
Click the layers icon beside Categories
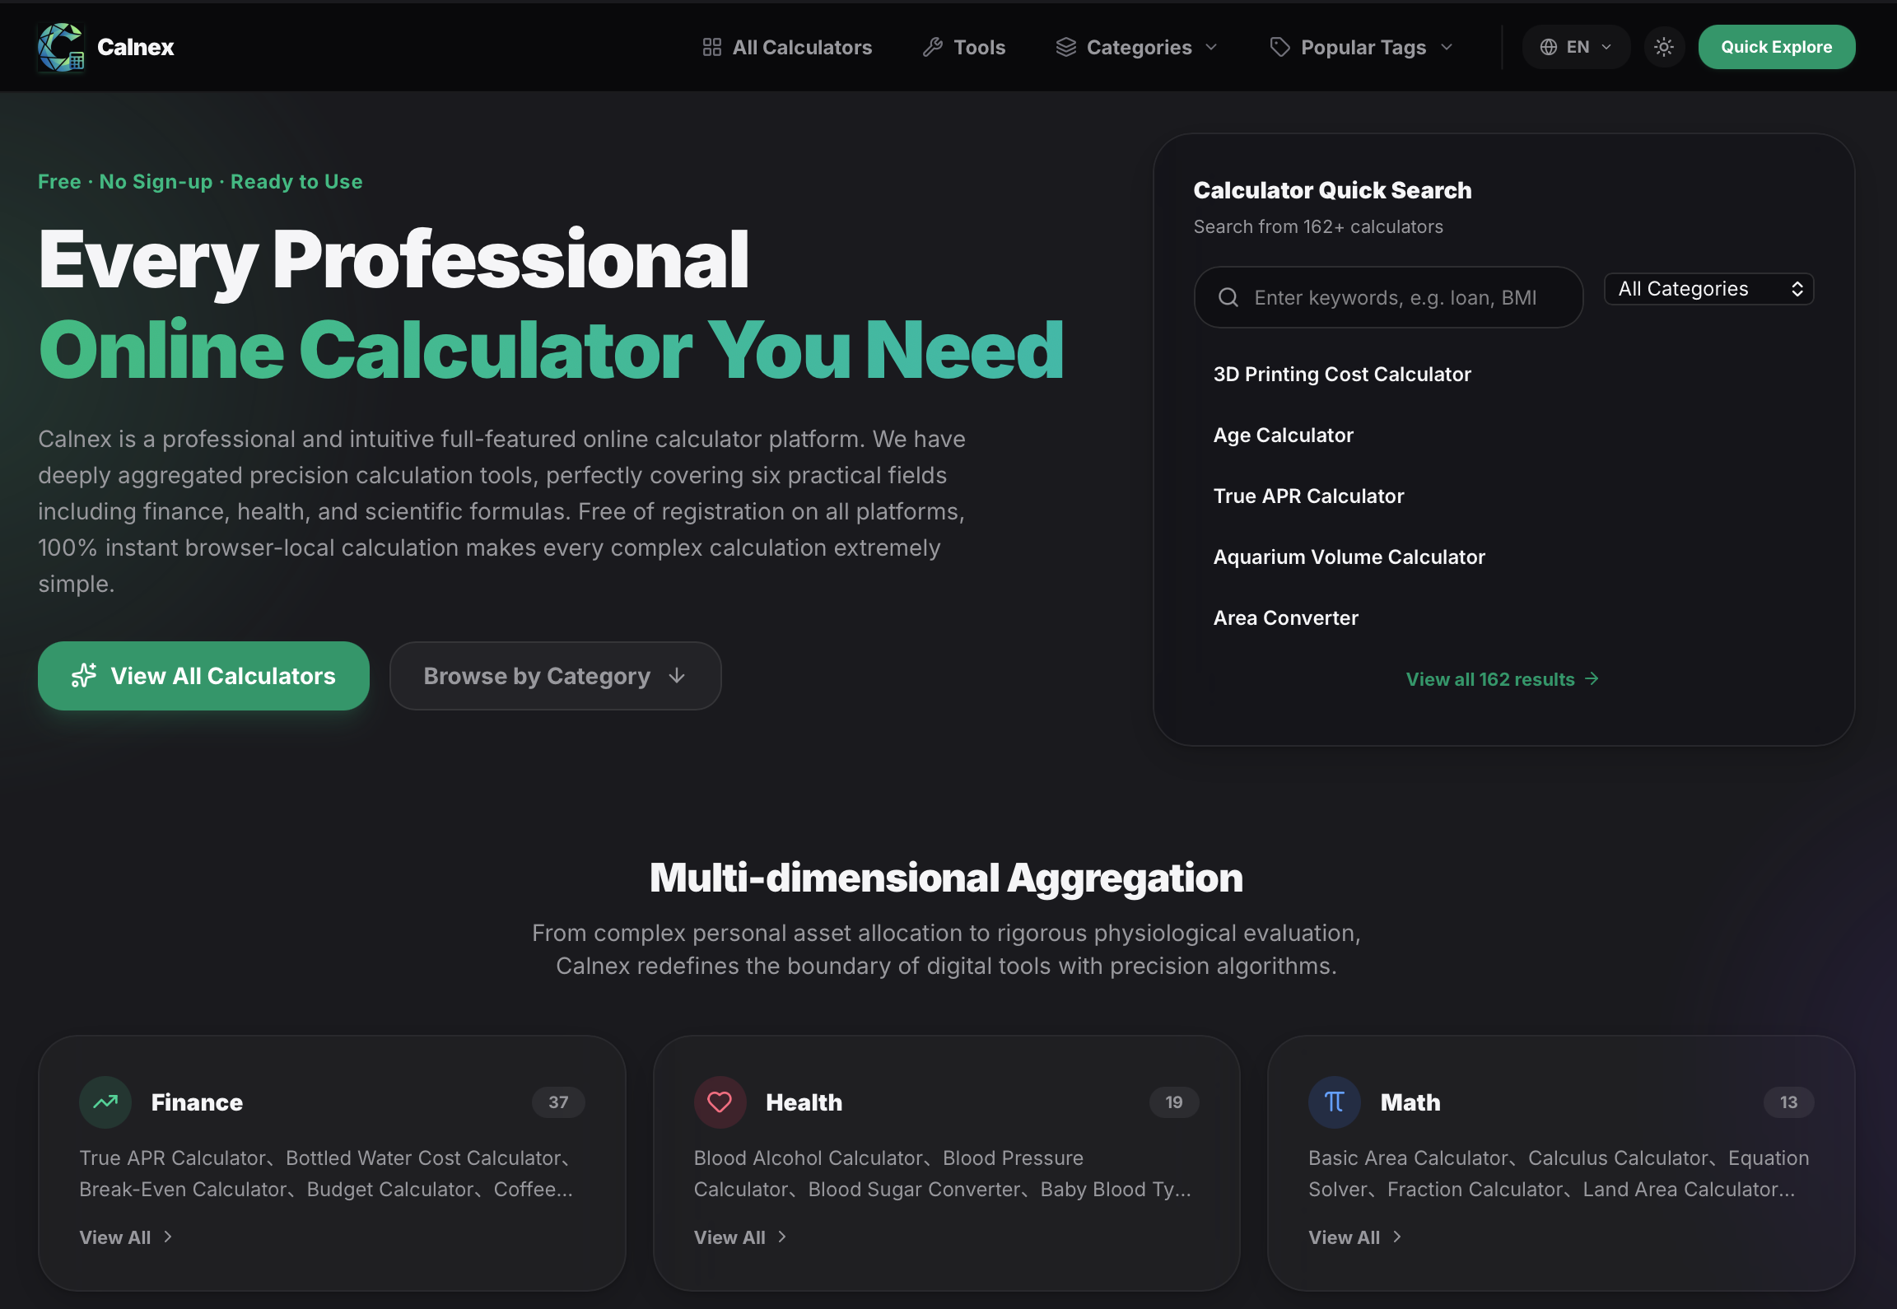(1066, 47)
